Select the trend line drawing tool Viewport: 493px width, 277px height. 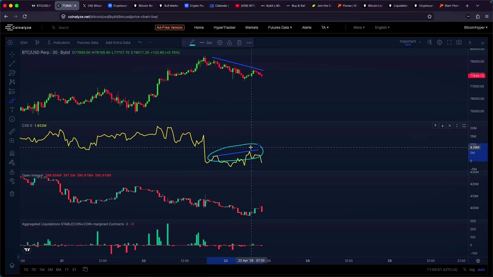pyautogui.click(x=12, y=64)
